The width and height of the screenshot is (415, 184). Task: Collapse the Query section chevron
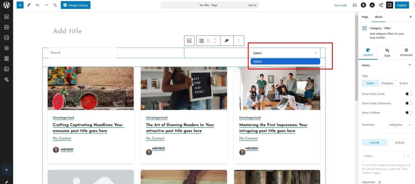pos(409,65)
